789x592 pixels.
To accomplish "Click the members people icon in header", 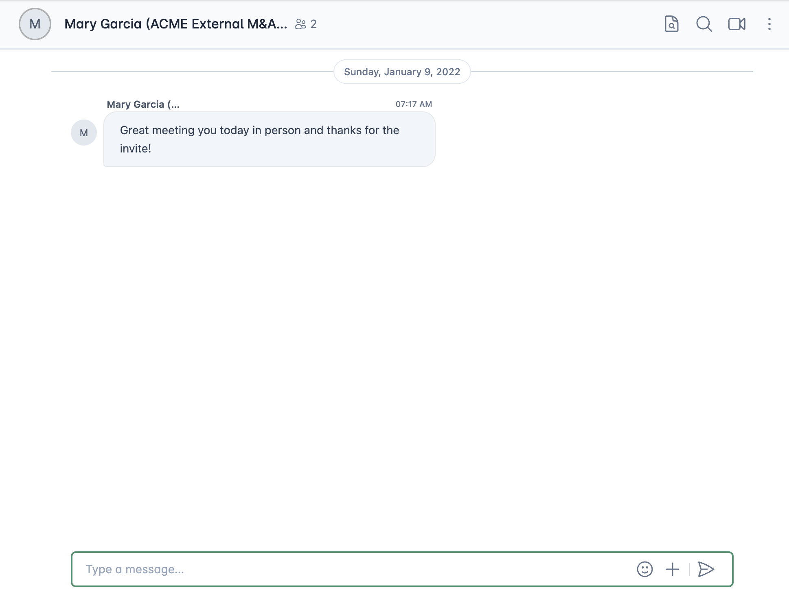I will (x=300, y=24).
